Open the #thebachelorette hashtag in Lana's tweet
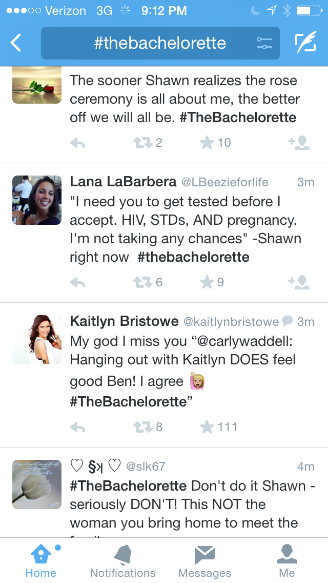This screenshot has height=583, width=328. tap(193, 257)
